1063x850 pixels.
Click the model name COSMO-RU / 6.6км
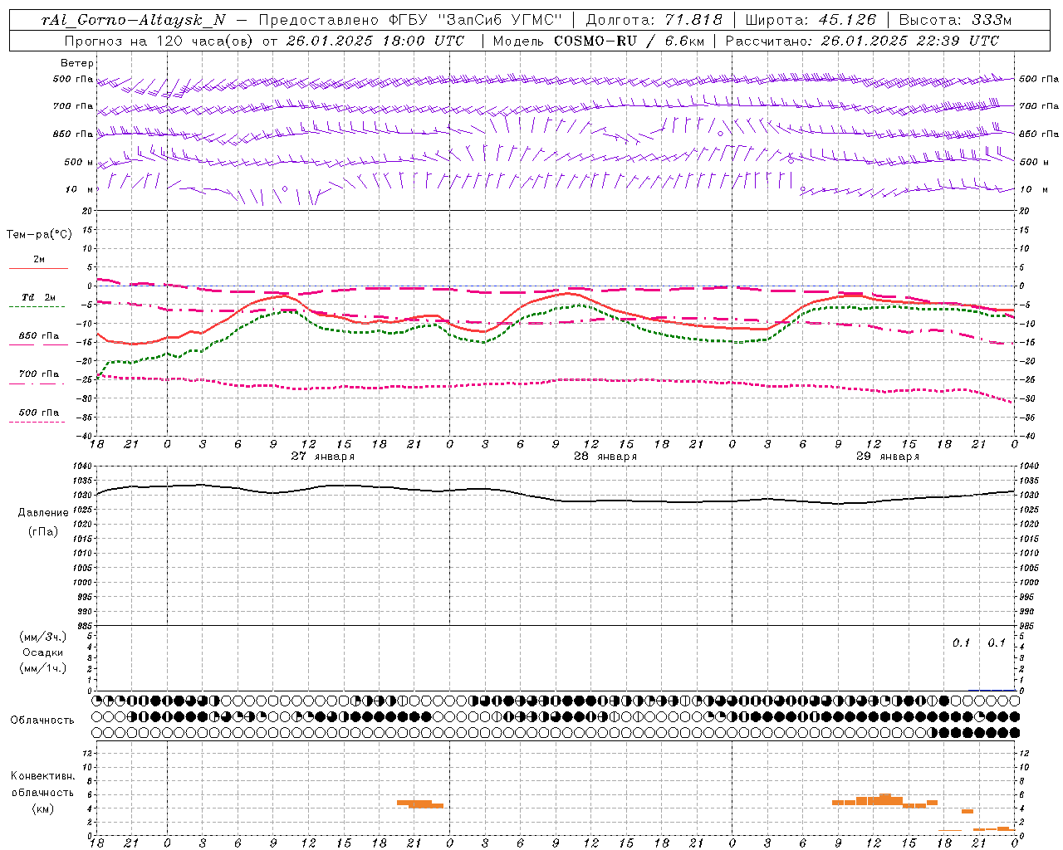pos(629,41)
